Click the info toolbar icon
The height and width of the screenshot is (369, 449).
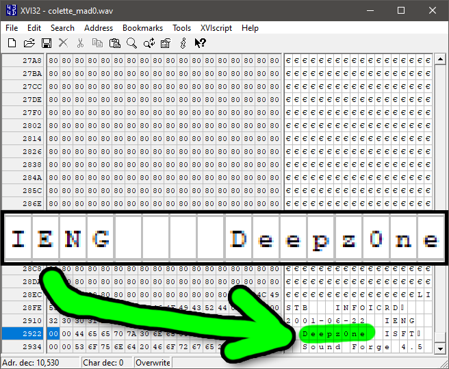click(183, 43)
